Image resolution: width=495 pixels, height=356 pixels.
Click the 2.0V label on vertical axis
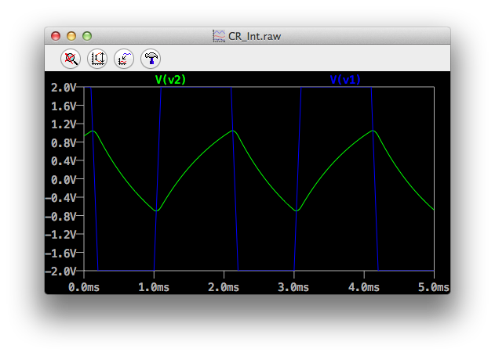click(64, 87)
